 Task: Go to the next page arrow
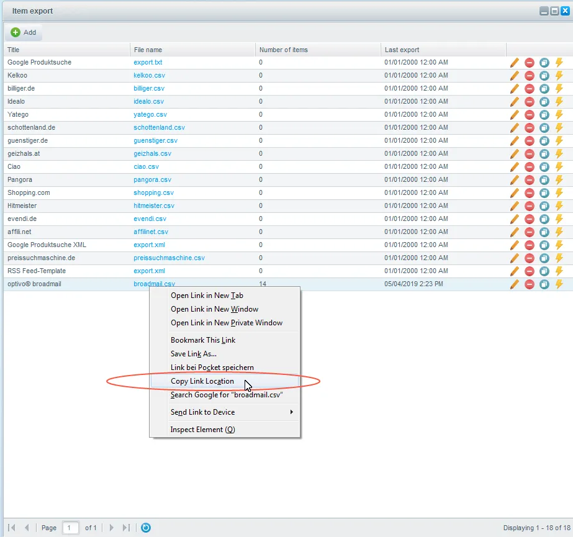click(x=112, y=528)
